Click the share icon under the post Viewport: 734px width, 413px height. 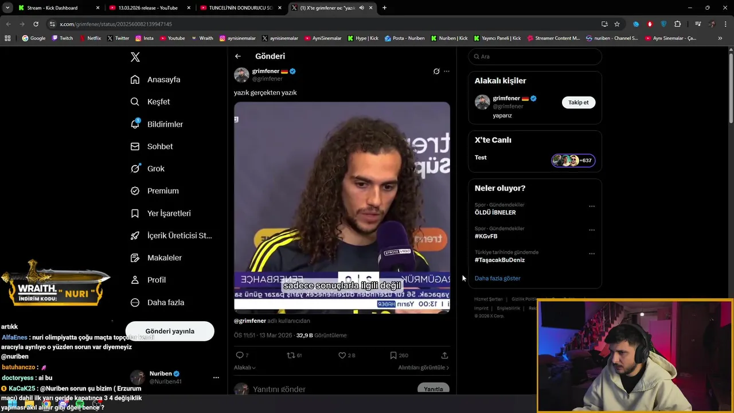[x=444, y=355]
